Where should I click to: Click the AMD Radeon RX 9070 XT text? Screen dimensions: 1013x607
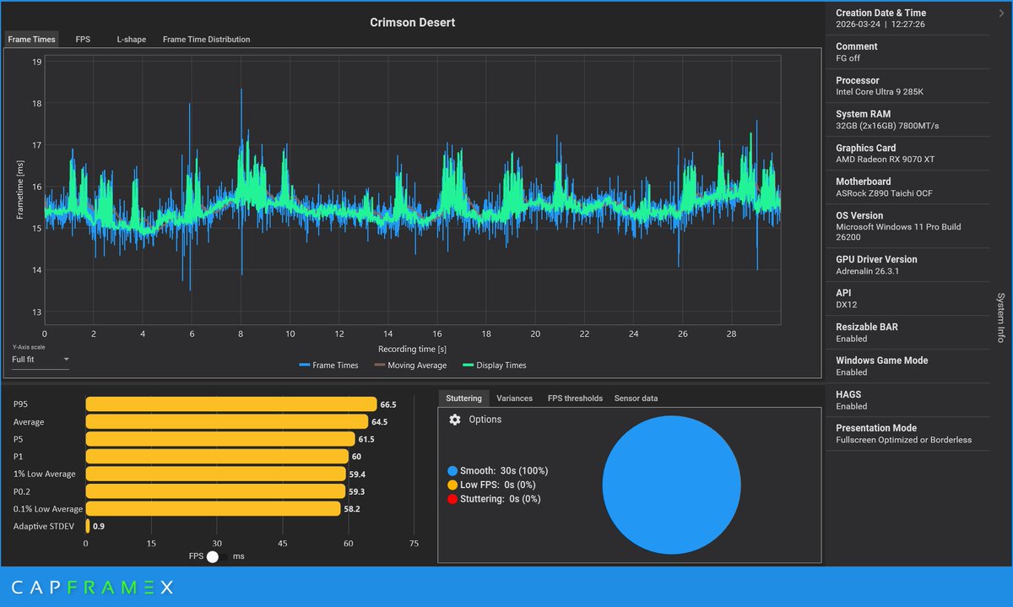[885, 160]
